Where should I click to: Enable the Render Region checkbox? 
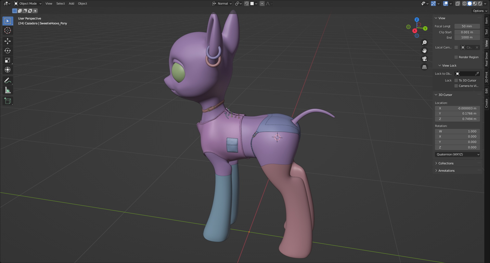point(456,57)
